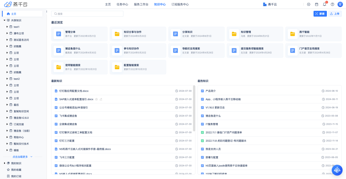Click the 最新知识 list scrollbar
This screenshot has width=346, height=179.
[194, 109]
